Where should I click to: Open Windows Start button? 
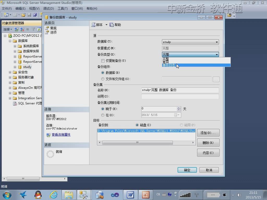(7, 195)
